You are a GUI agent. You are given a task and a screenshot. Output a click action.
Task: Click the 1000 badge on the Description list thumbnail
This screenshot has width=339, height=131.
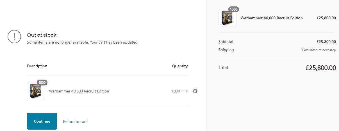coord(42,83)
